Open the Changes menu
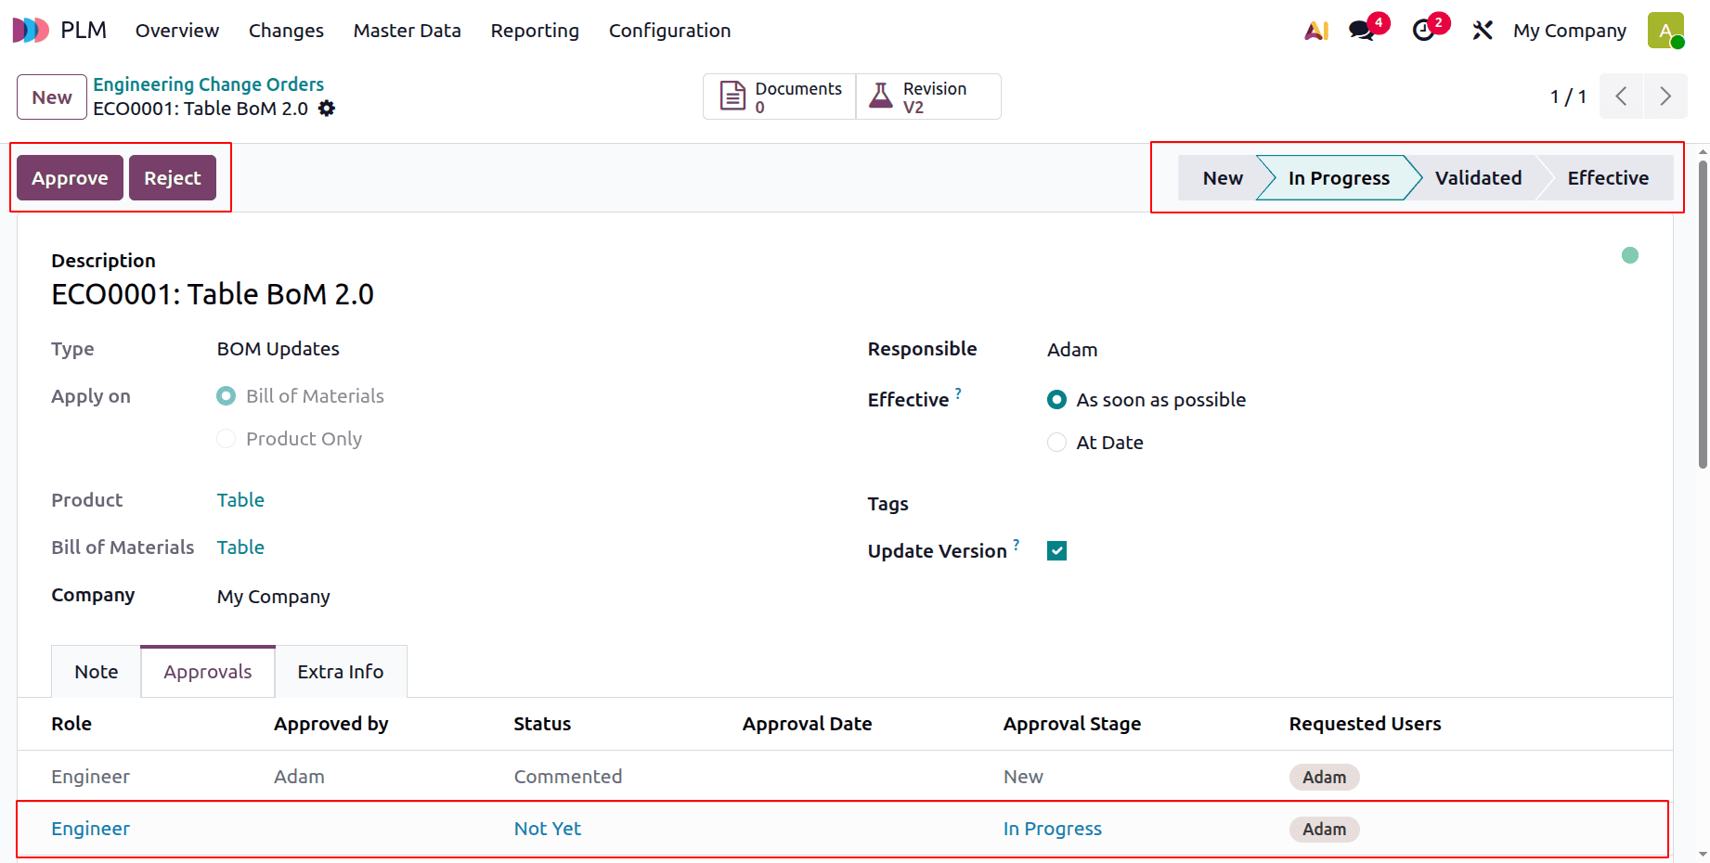1710x863 pixels. coord(286,31)
